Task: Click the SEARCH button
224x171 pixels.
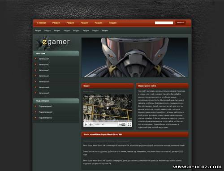Action: [181, 23]
